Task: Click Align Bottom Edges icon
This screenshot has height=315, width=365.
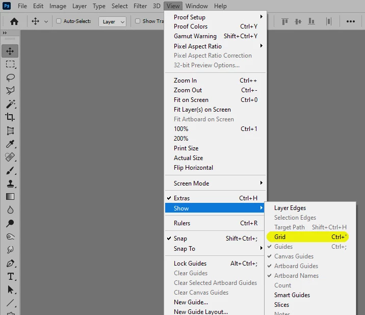Action: [311, 21]
